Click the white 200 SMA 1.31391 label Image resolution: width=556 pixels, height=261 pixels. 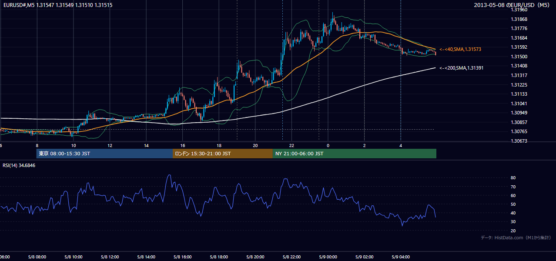[461, 68]
